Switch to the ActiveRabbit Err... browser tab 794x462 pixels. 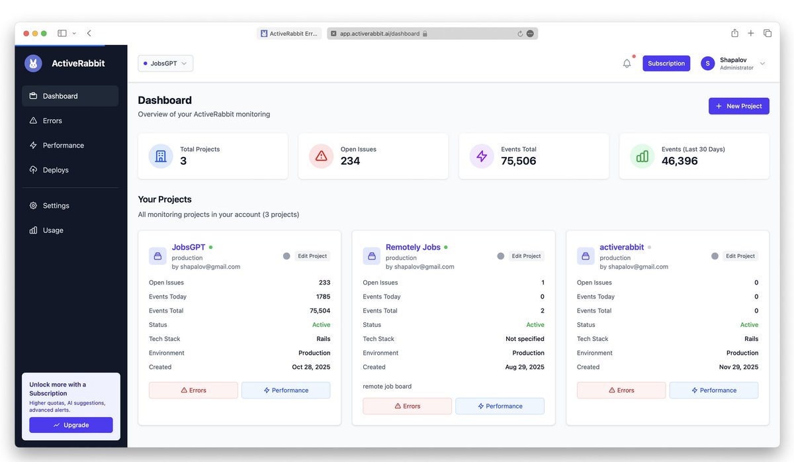pos(289,34)
